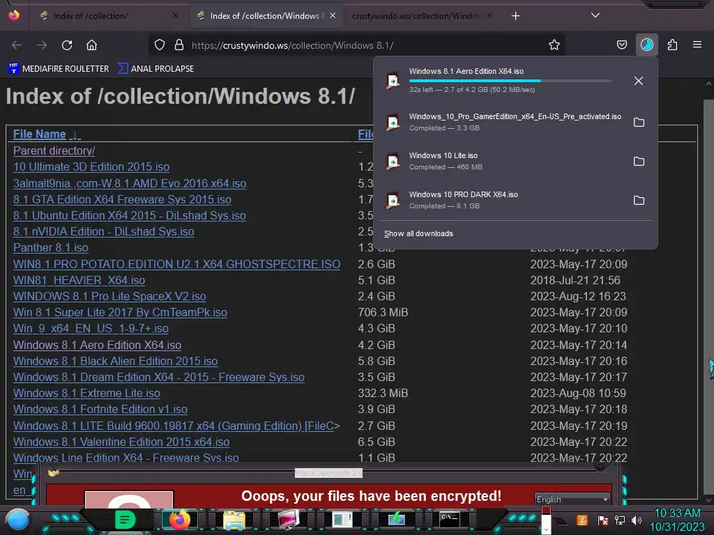This screenshot has width=714, height=535.
Task: Close the crustywindo.ws third tab
Action: (489, 16)
